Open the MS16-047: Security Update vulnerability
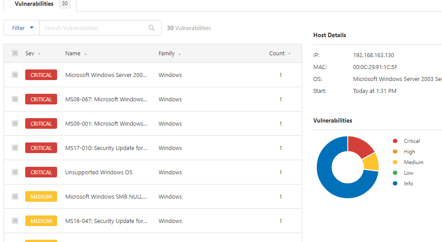442x242 pixels. click(106, 221)
